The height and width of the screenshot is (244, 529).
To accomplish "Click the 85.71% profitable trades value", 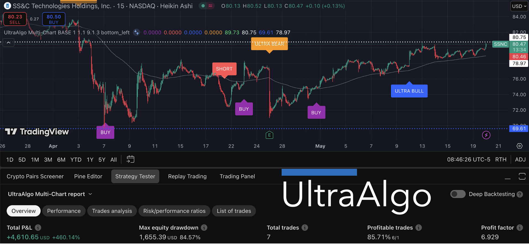I will pyautogui.click(x=379, y=237).
